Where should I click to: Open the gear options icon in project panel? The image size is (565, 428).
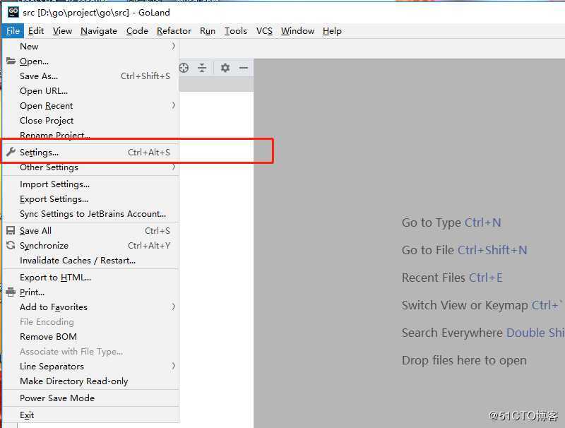225,68
